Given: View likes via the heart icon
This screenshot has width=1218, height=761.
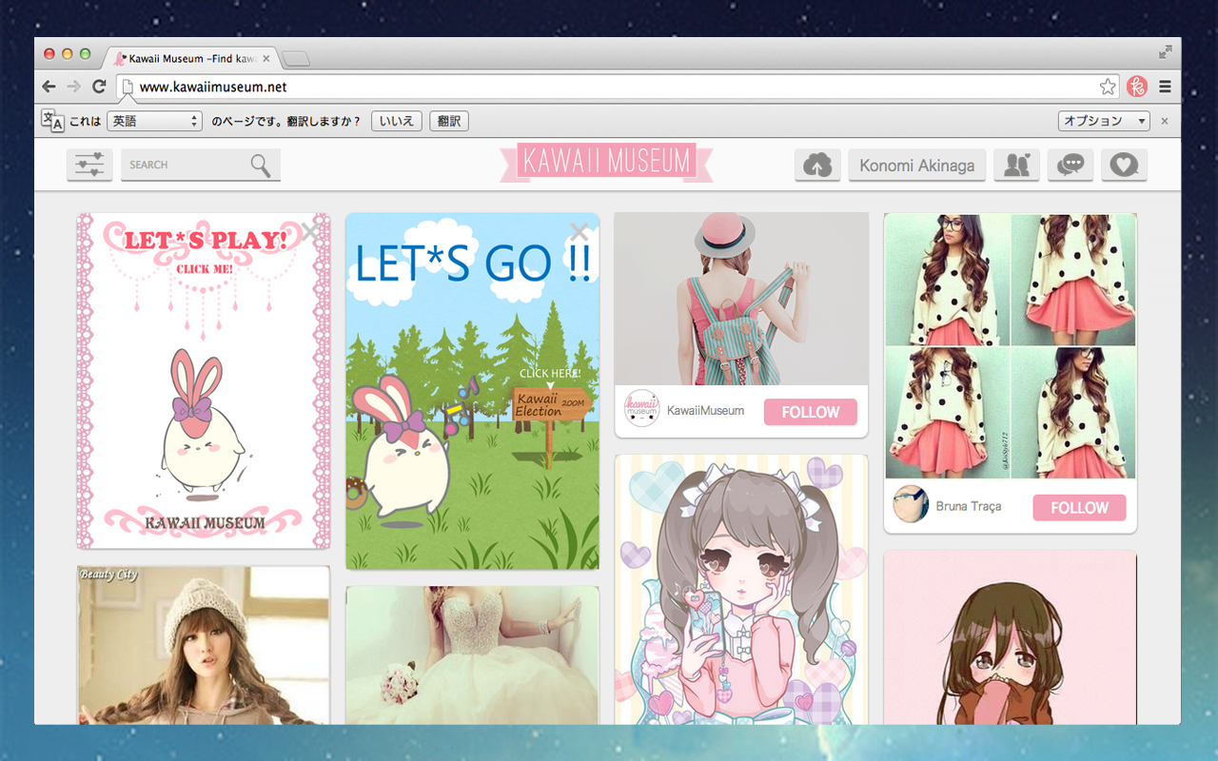Looking at the screenshot, I should [1124, 166].
